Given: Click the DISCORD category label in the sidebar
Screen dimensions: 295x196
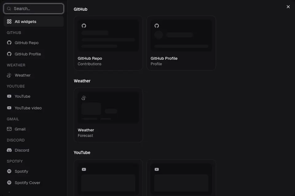Looking at the screenshot, I should (x=16, y=140).
